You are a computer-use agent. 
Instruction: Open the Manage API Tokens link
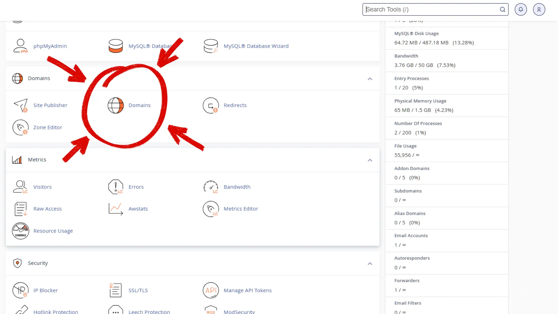tap(248, 290)
